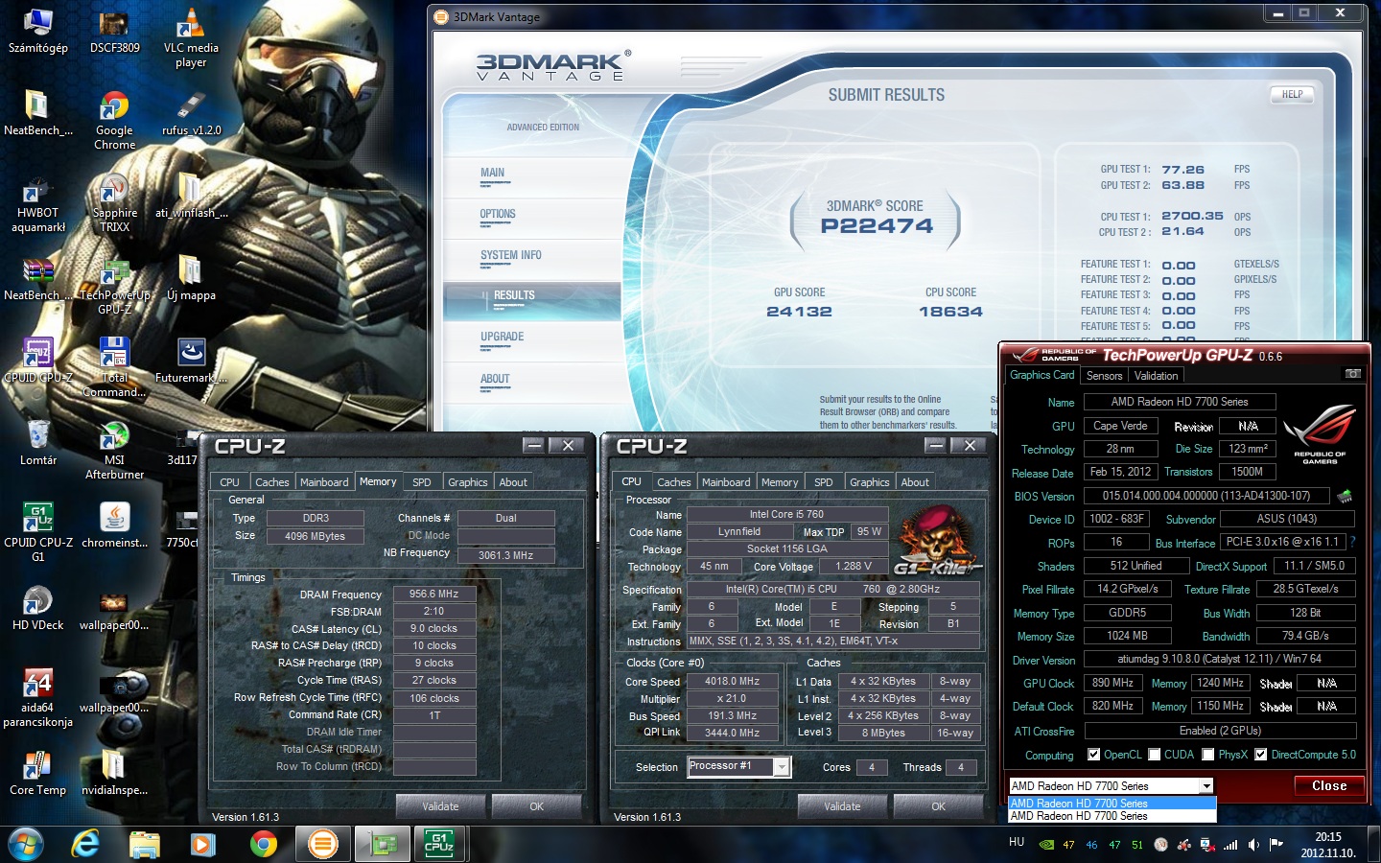Toggle the CUDA checkbox in GPU-Z
The height and width of the screenshot is (863, 1381).
[1155, 755]
